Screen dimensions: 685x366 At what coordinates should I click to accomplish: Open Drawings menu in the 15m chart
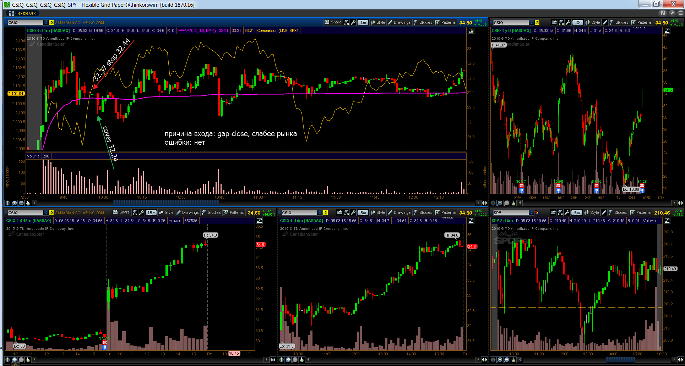[188, 212]
